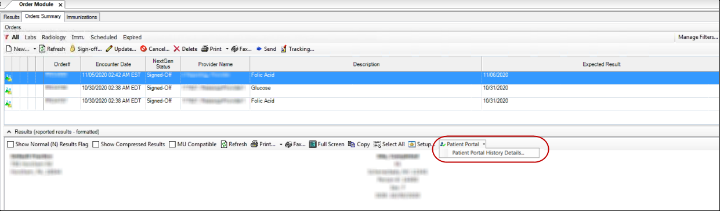720x211 pixels.
Task: Toggle Show Compressed Results checkbox
Action: (x=96, y=145)
